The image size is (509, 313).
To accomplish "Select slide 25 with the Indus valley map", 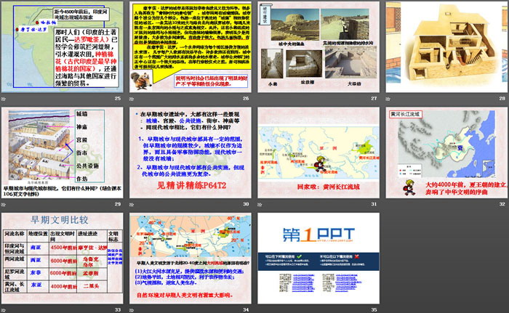I will (62, 46).
